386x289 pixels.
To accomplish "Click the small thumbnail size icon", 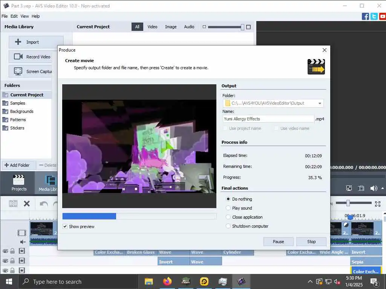I will pyautogui.click(x=204, y=27).
